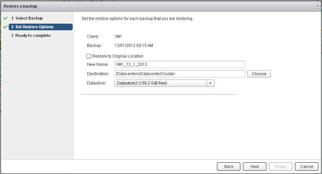Screen dimensions: 322x174
Task: Focus the Destination path field
Action: [180, 74]
